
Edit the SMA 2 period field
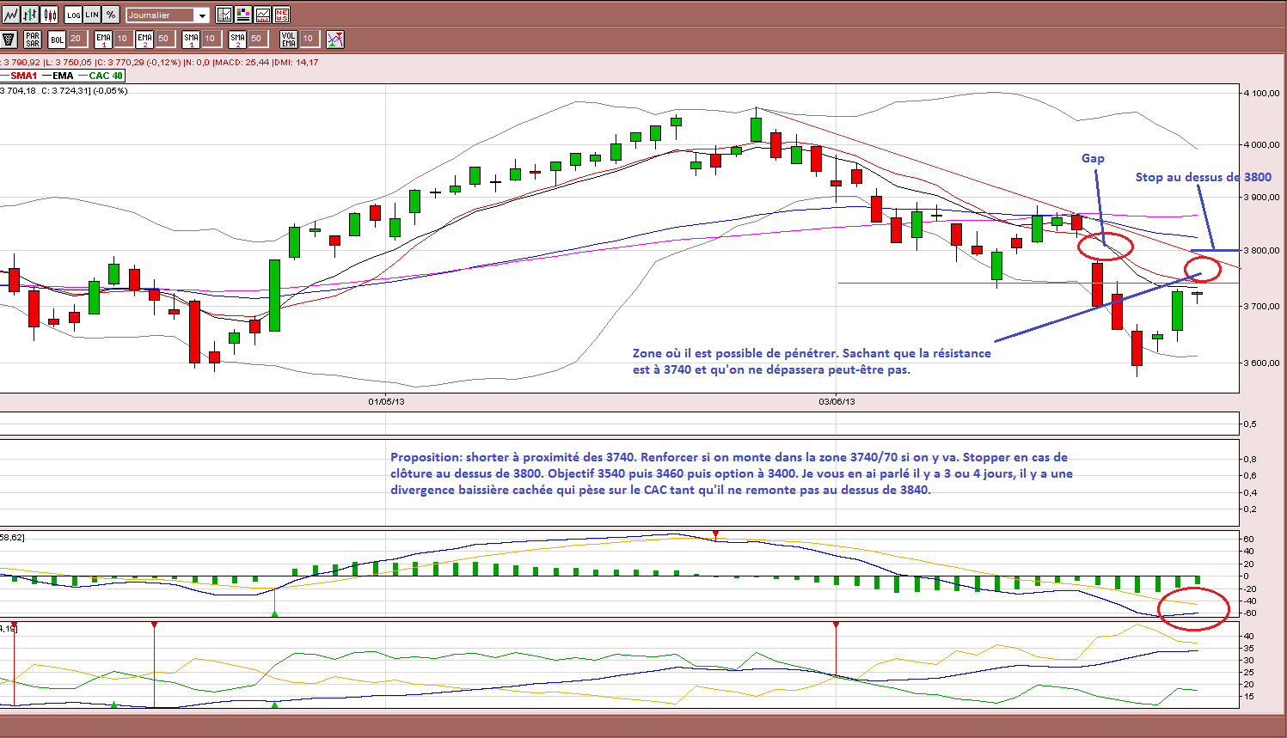coord(257,39)
